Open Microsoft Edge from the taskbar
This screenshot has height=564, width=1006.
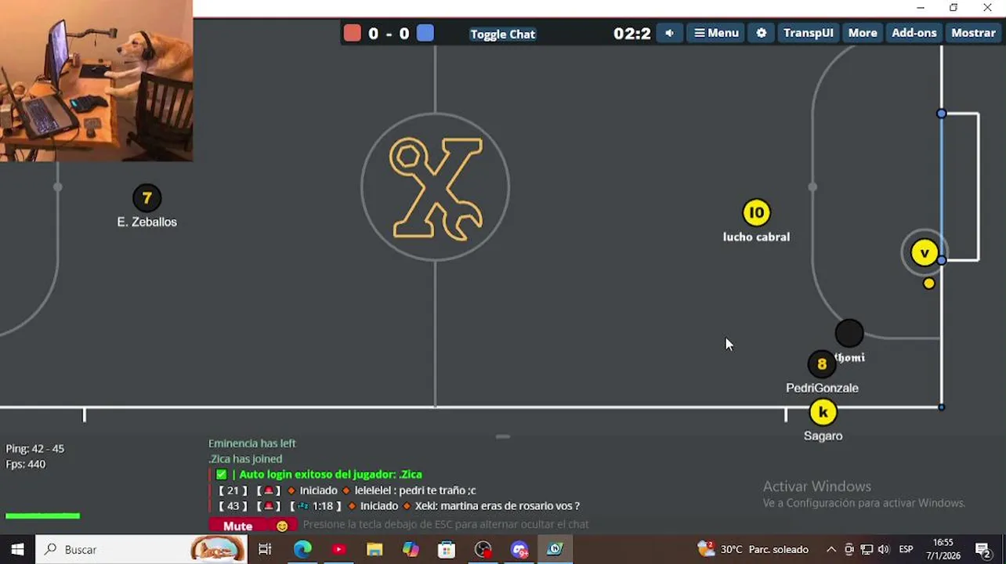(302, 549)
